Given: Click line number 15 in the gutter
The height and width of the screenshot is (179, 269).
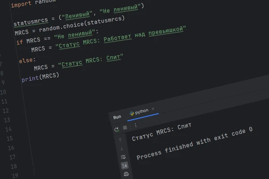Looking at the screenshot, I should (x=9, y=138).
